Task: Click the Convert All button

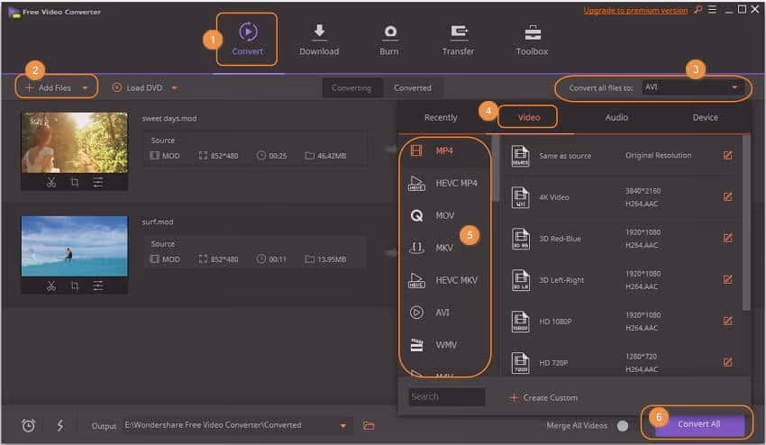Action: click(699, 424)
